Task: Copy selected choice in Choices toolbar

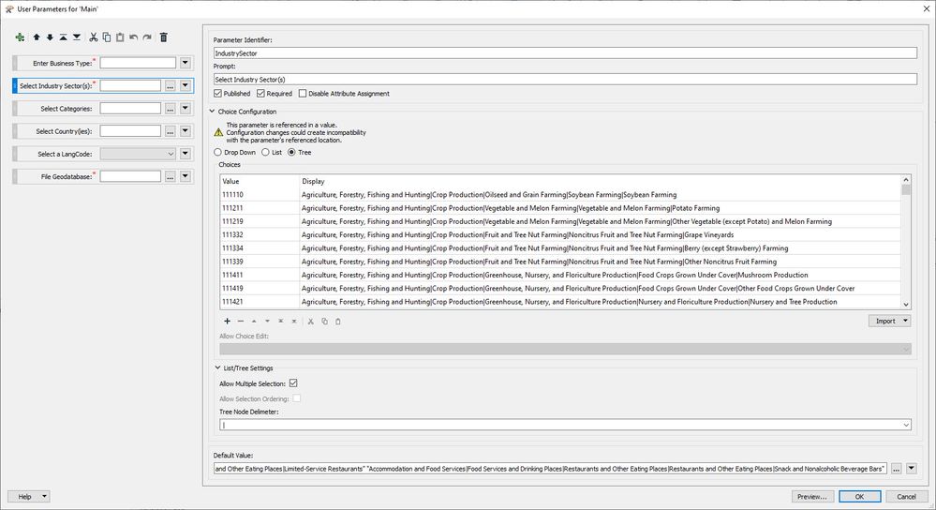Action: (x=324, y=322)
